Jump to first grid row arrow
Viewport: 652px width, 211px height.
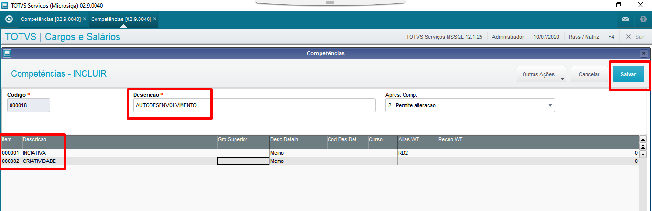coord(642,139)
